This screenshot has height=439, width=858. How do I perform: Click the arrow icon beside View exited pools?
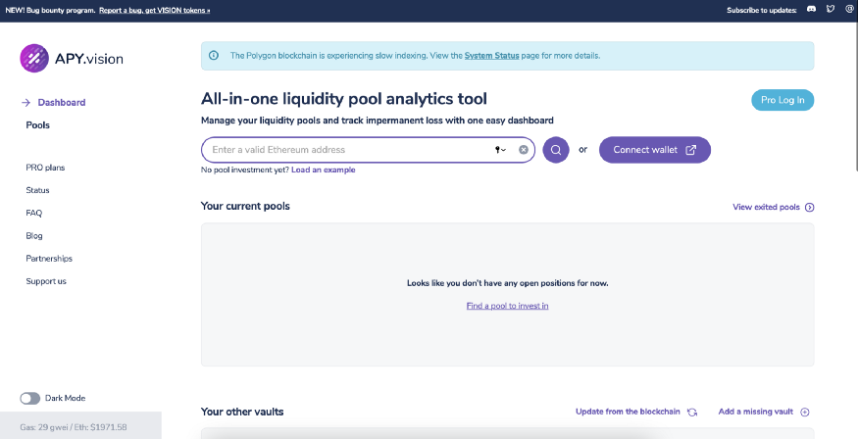coord(810,207)
